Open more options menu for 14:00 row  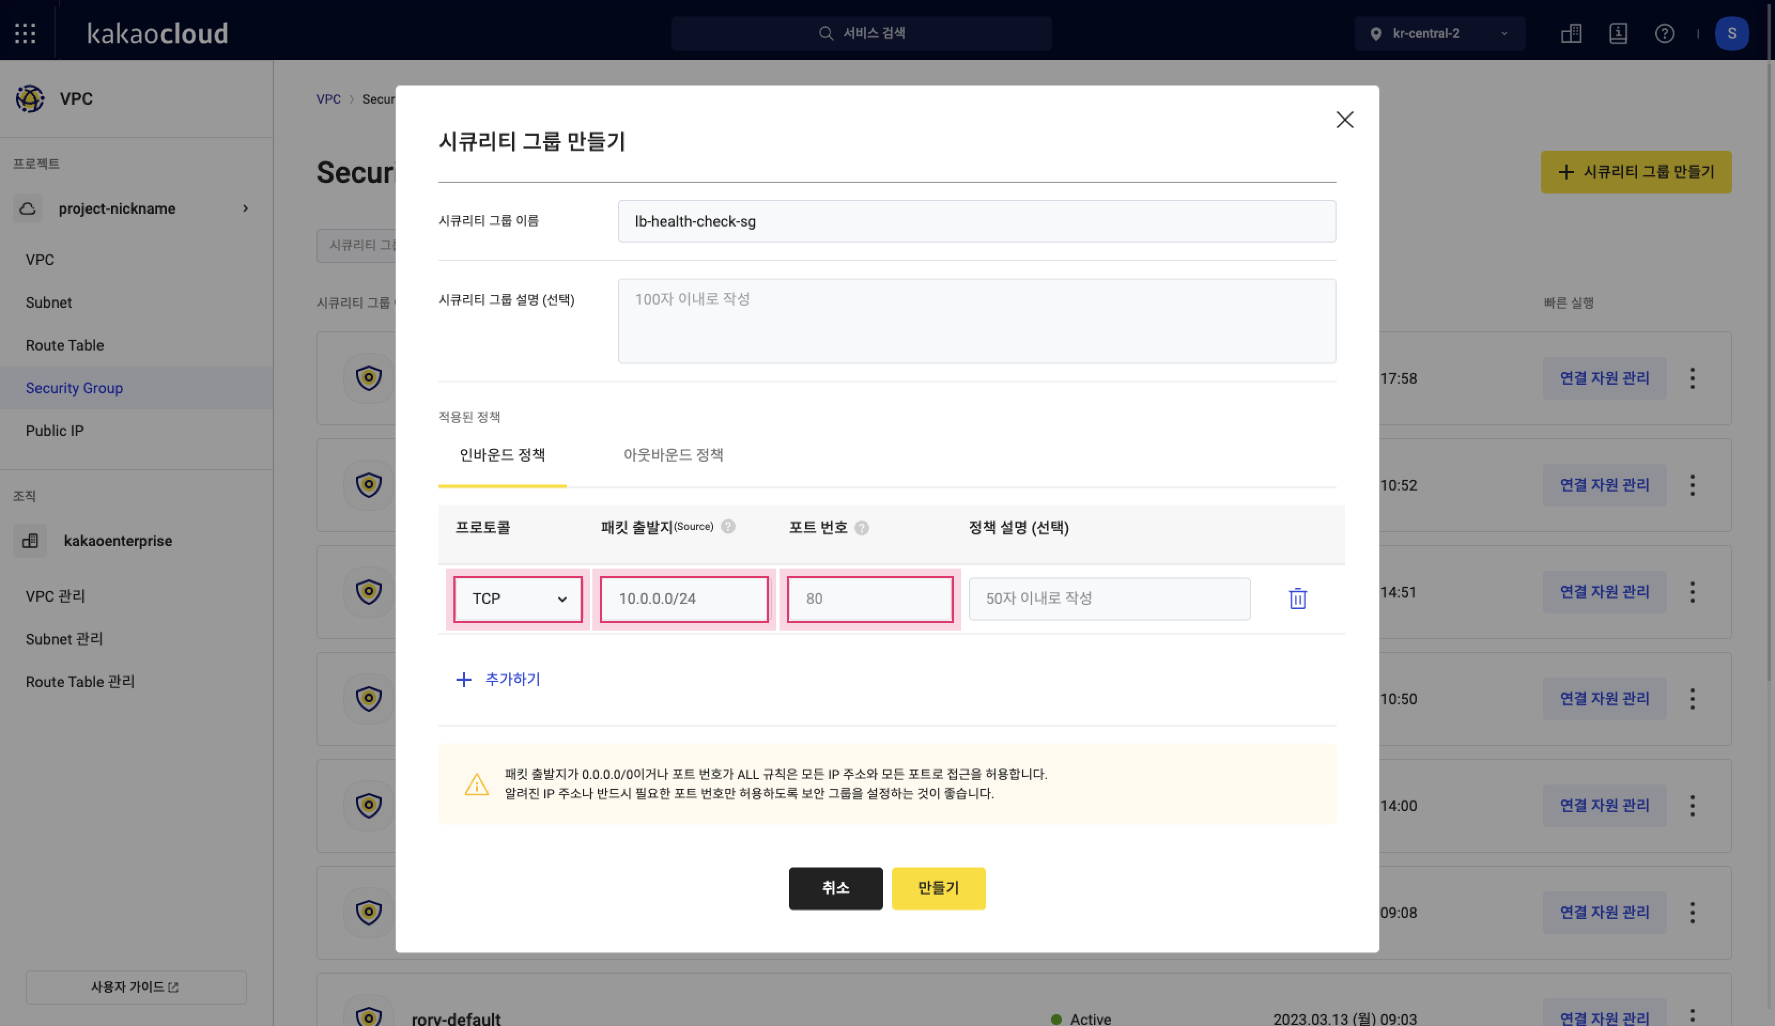[x=1692, y=806]
